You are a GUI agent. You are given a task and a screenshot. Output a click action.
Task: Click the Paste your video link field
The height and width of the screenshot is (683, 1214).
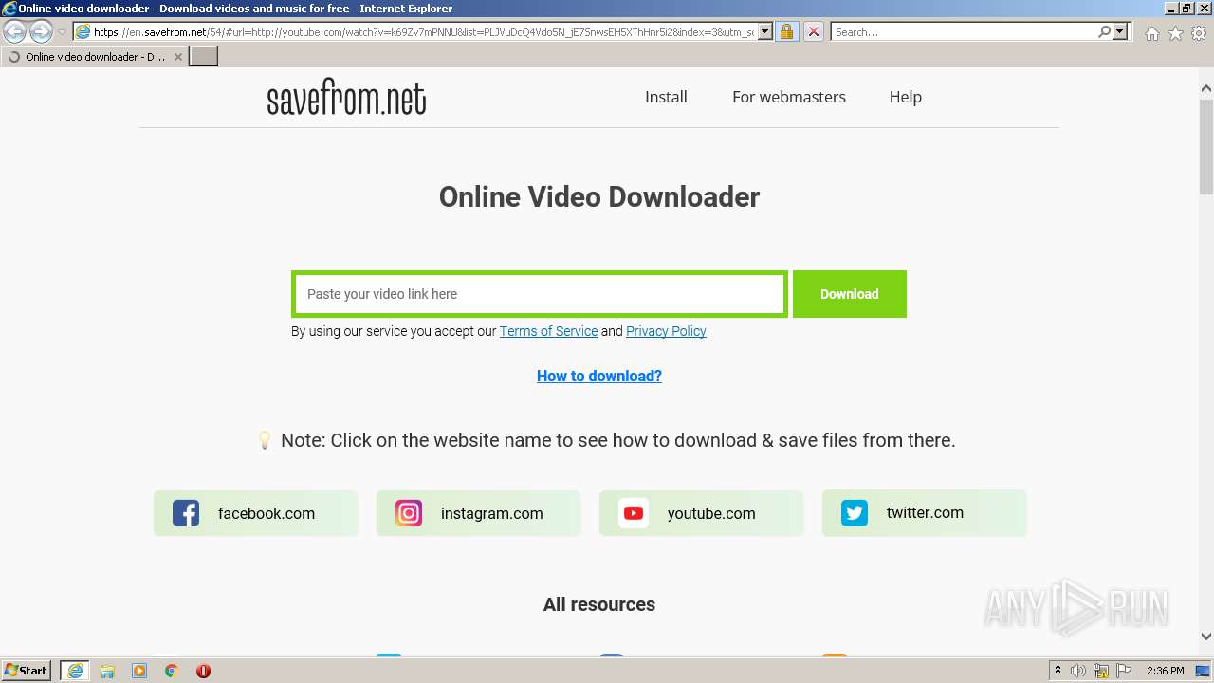(539, 294)
